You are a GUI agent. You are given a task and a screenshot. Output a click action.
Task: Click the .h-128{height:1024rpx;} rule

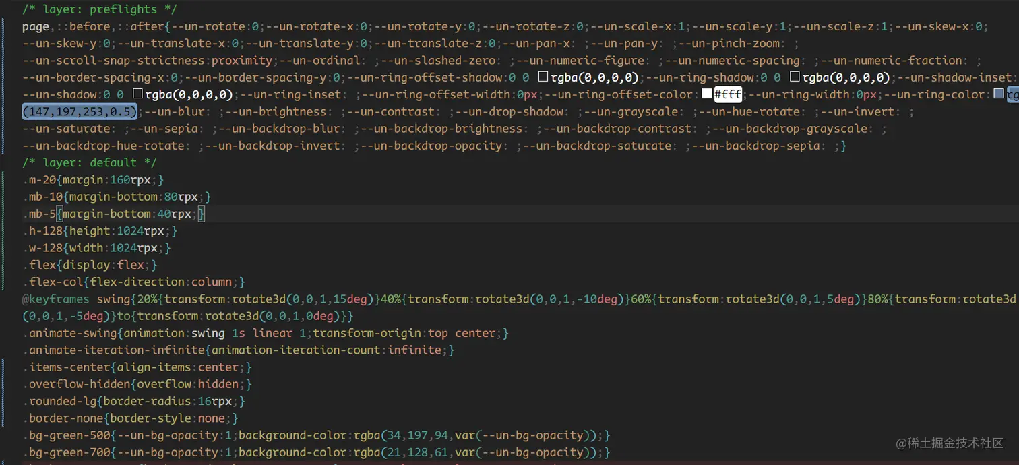coord(100,230)
